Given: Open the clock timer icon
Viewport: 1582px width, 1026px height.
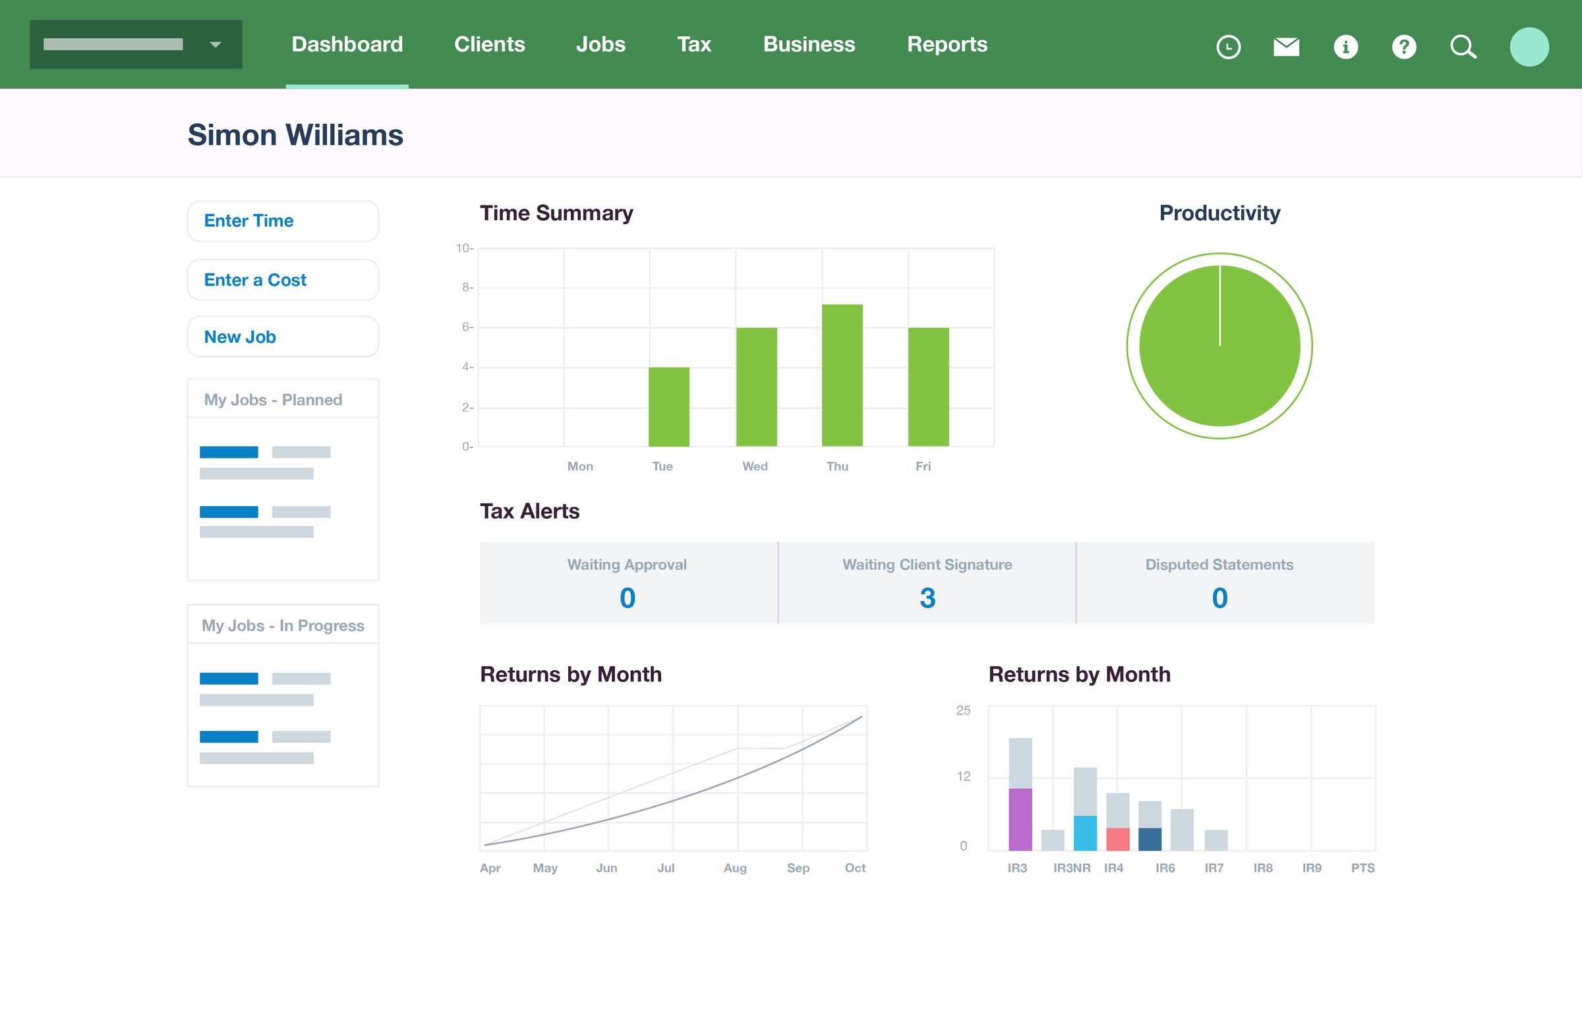Looking at the screenshot, I should 1228,47.
